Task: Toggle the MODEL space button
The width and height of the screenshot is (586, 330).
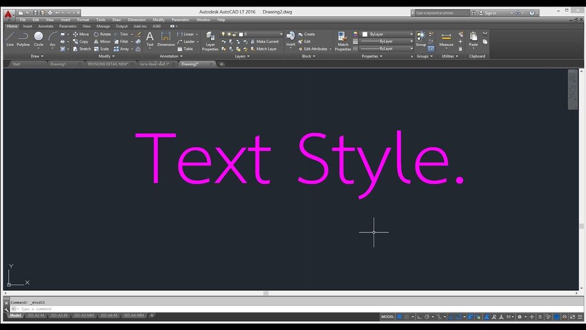Action: click(x=388, y=316)
